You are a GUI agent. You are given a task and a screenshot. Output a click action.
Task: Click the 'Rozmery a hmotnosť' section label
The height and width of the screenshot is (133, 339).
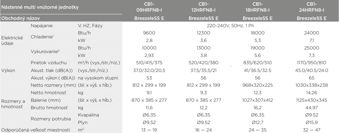[13, 104]
